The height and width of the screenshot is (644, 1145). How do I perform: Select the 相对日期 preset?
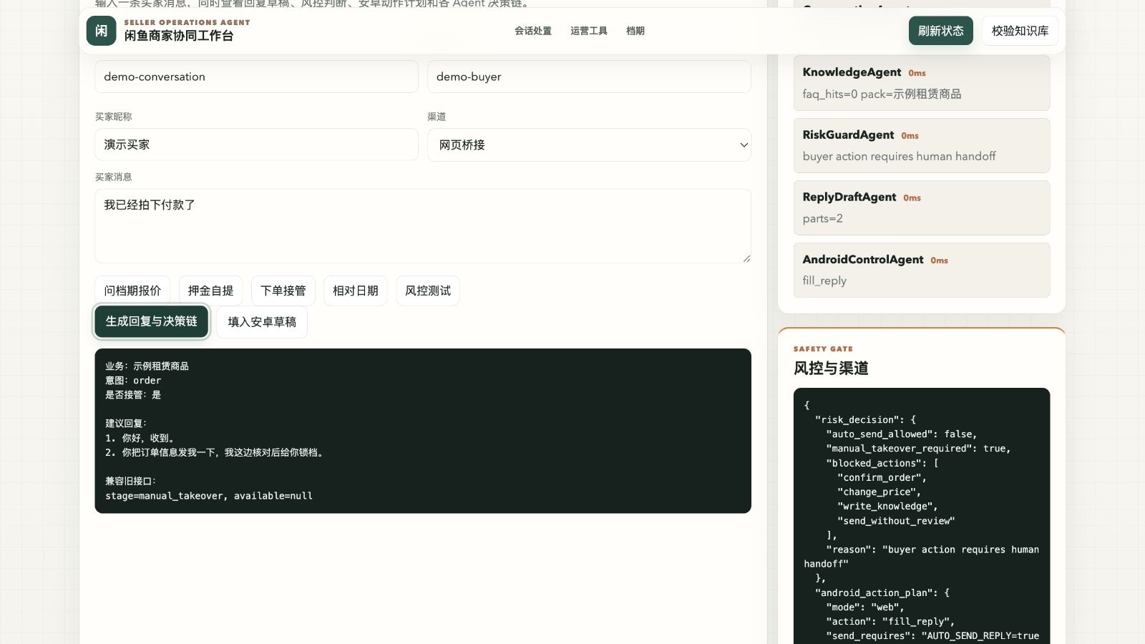(356, 291)
